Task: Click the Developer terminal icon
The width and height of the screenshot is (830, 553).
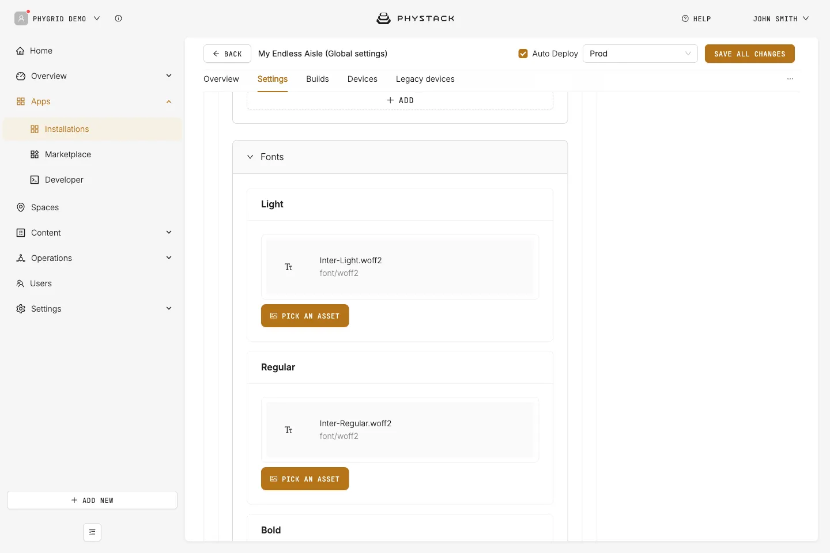Action: click(35, 180)
